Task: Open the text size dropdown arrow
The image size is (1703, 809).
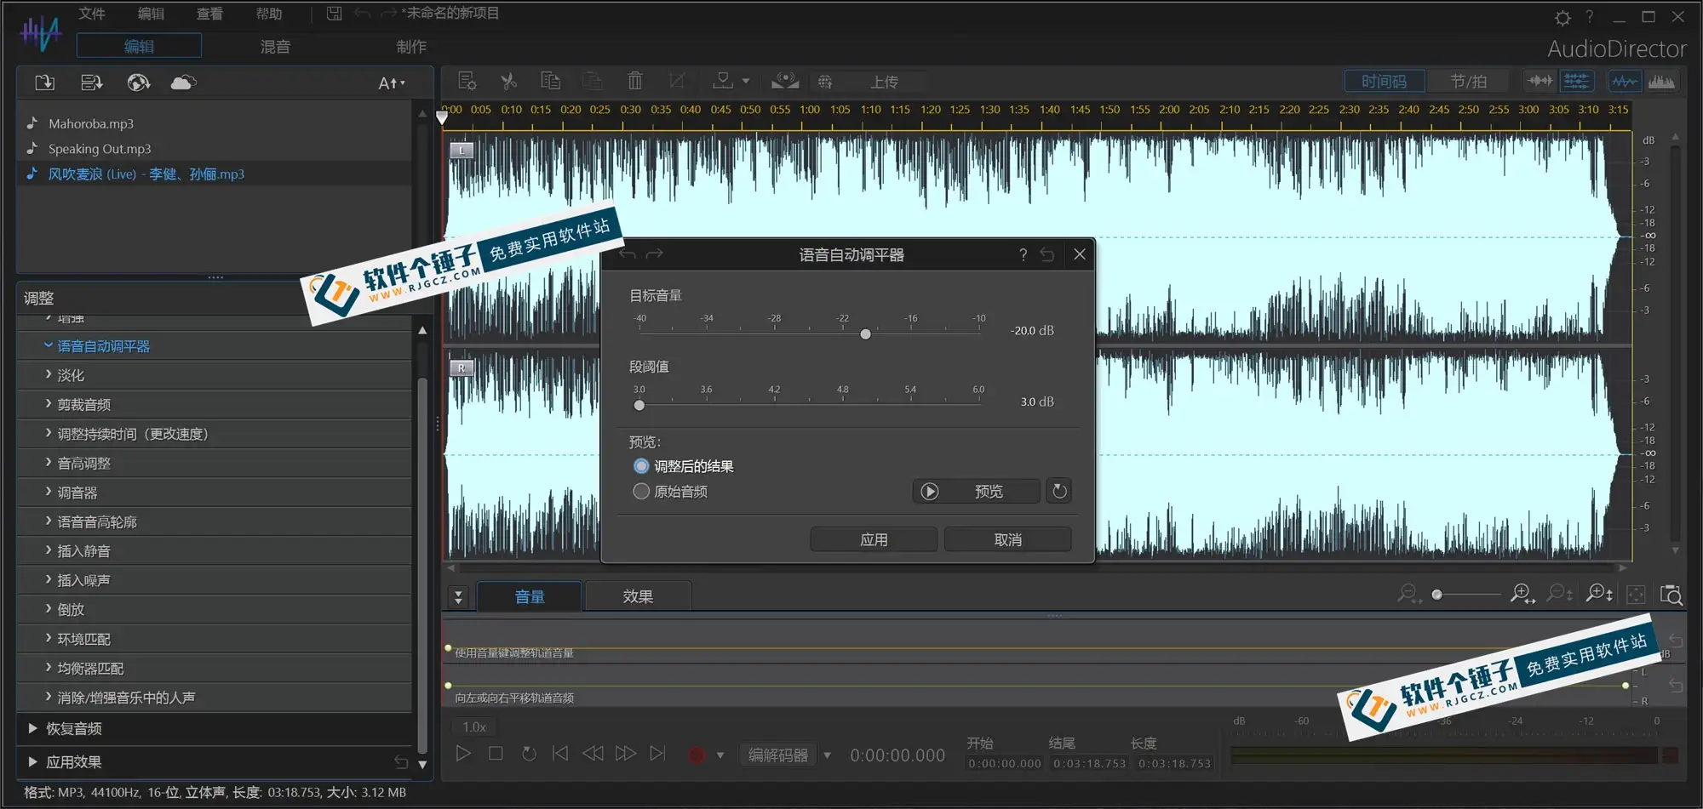Action: [400, 83]
